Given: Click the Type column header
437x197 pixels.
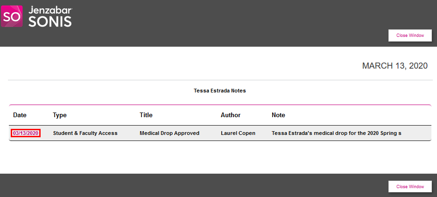Looking at the screenshot, I should coord(60,115).
